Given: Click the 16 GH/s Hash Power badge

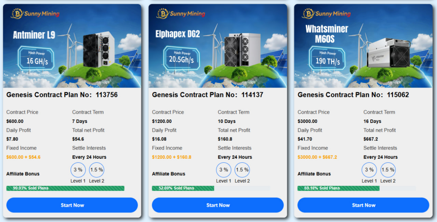Looking at the screenshot, I should tap(36, 58).
